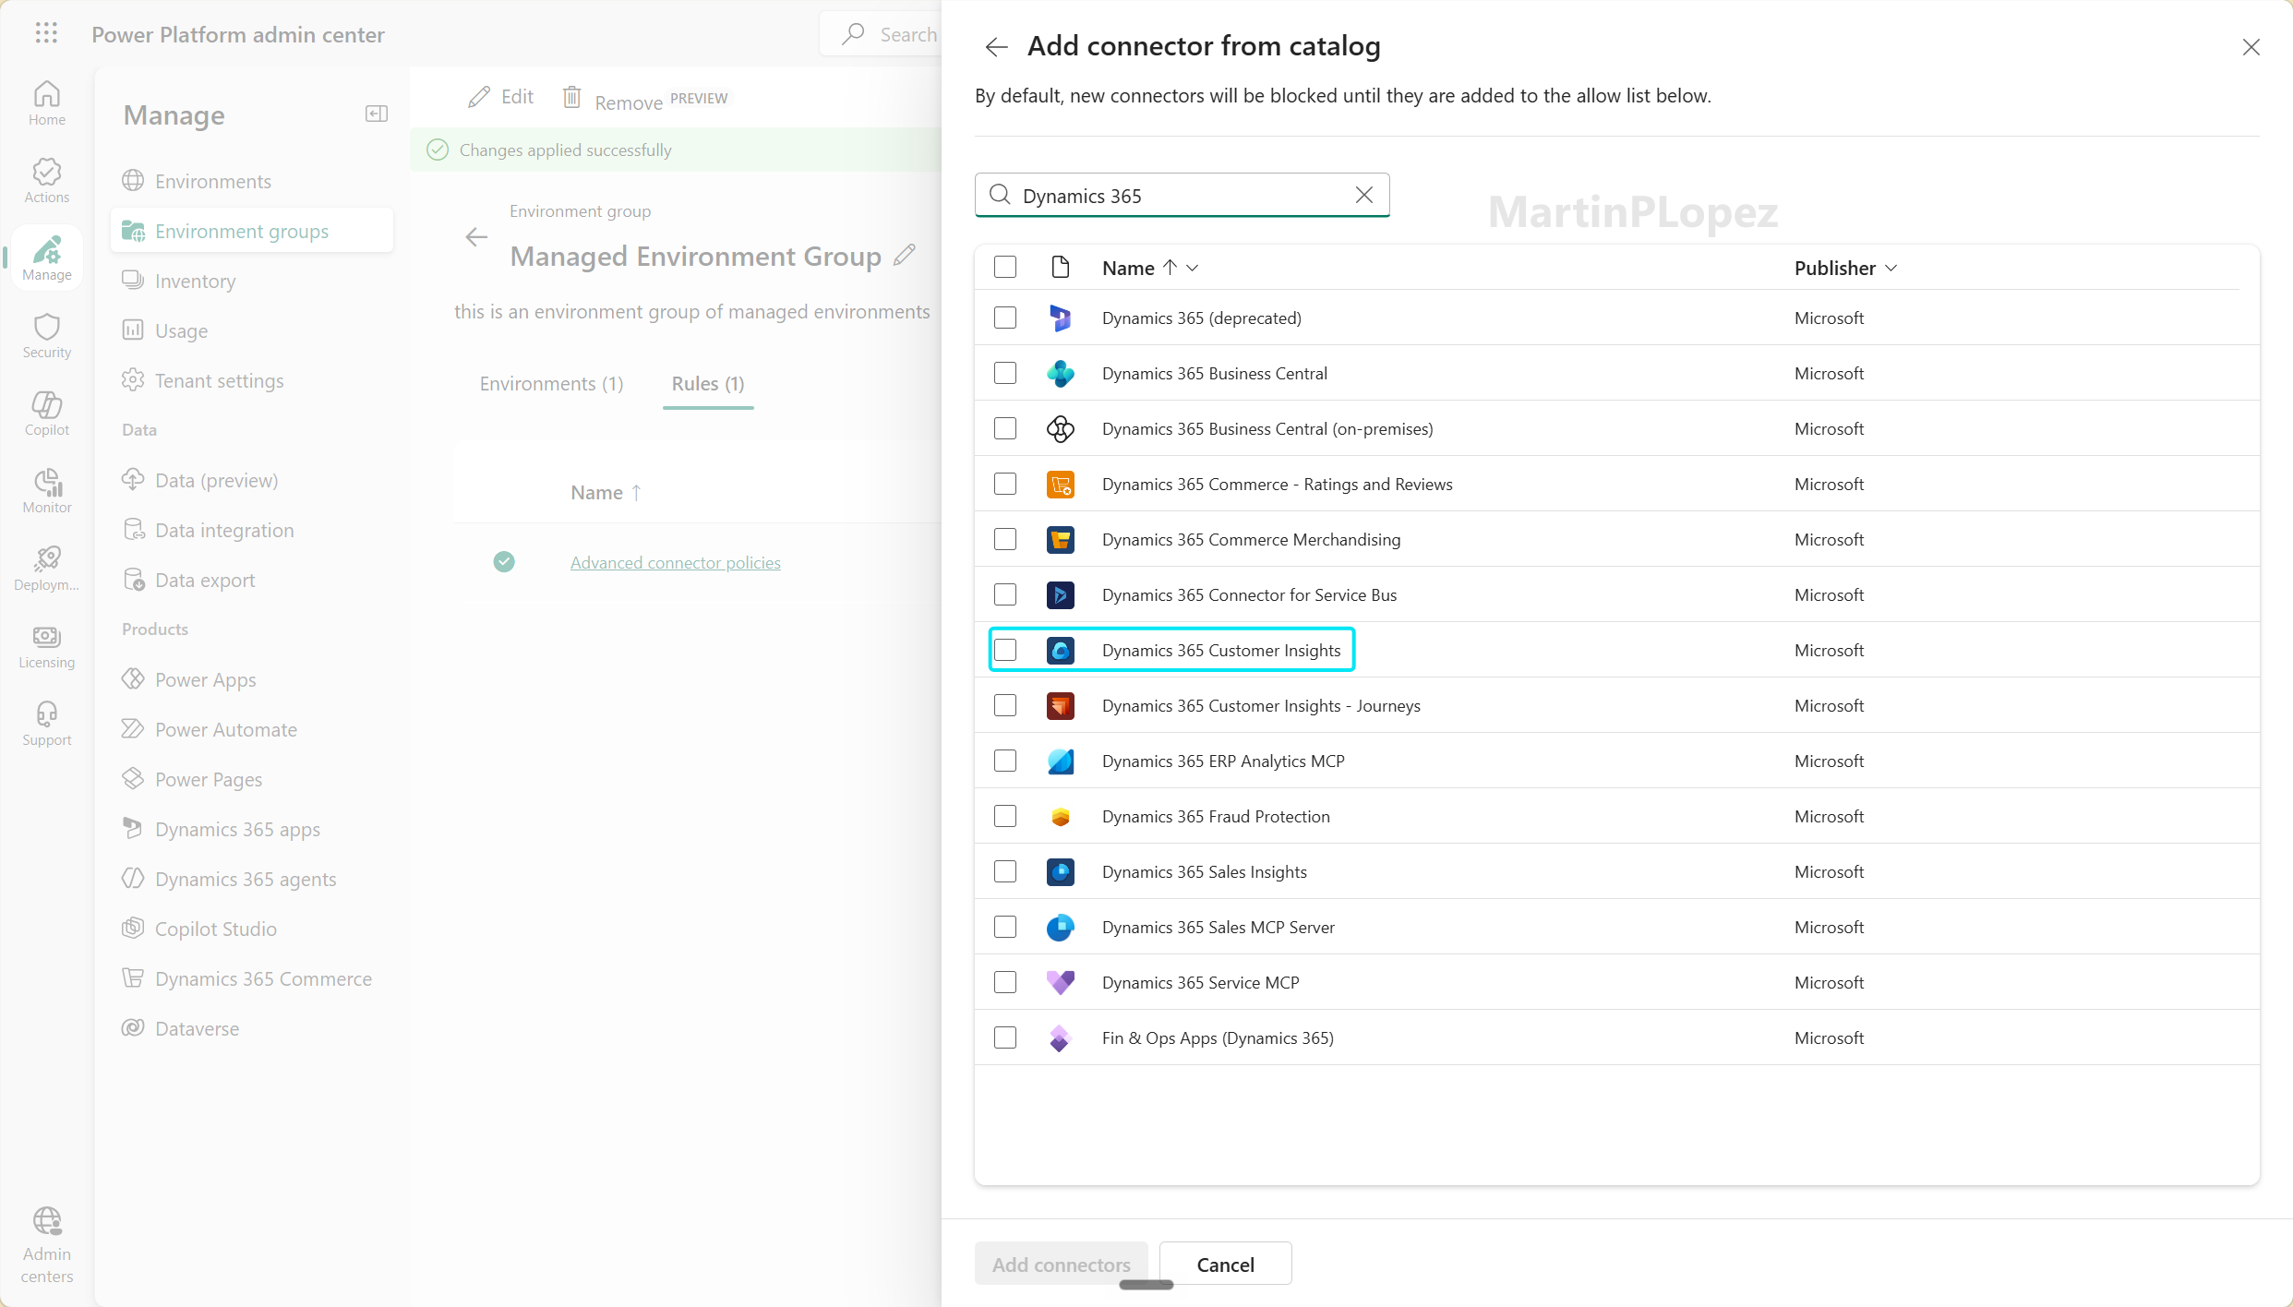Open the Advanced connector policies link
The image size is (2293, 1307).
(675, 562)
